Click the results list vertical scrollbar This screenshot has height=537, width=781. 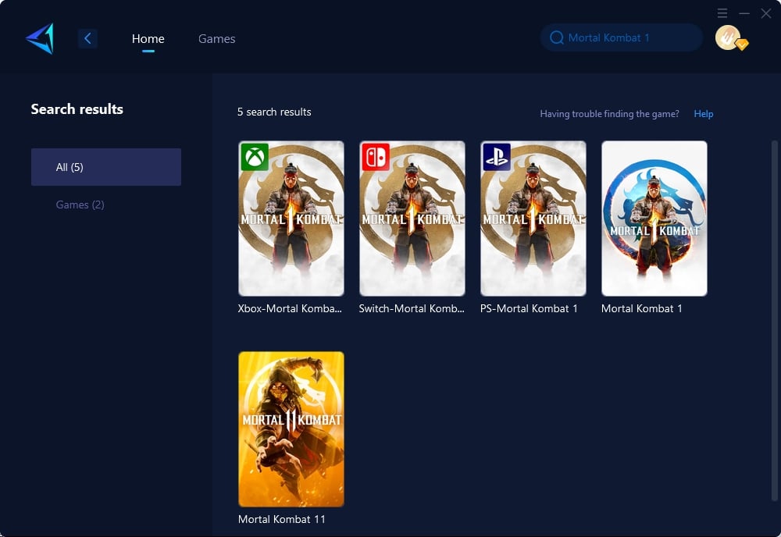(775, 321)
